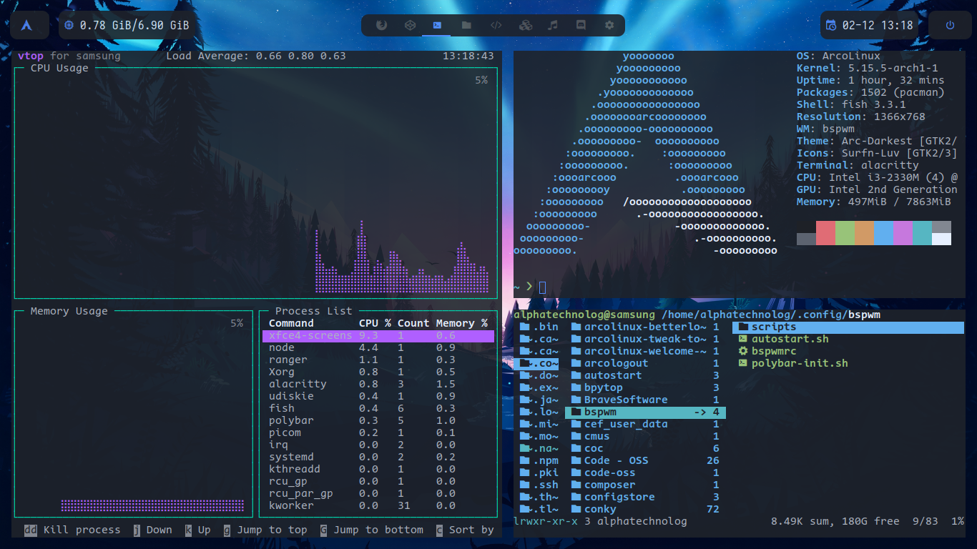The image size is (977, 549).
Task: Click the green block in neofetch palette
Action: 845,233
